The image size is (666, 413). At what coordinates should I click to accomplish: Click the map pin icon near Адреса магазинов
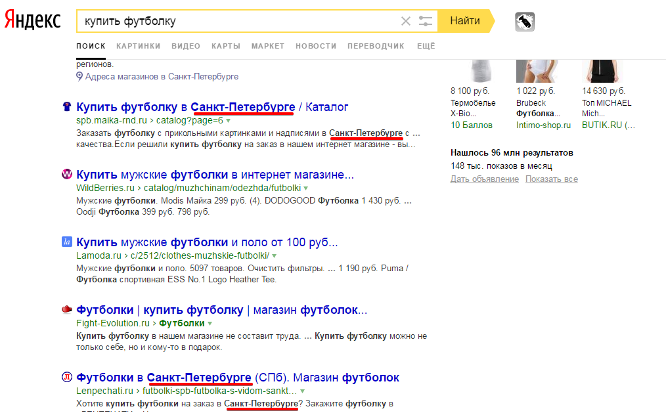[79, 76]
